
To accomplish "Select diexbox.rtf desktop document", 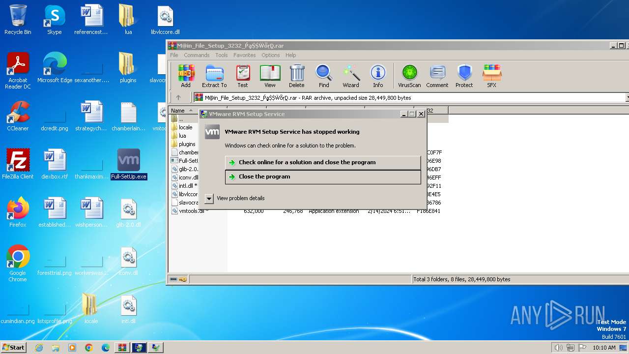I will point(55,164).
